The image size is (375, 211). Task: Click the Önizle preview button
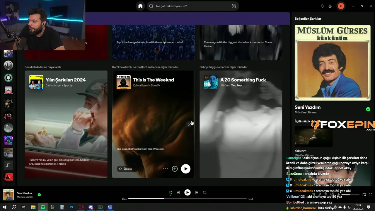125,169
